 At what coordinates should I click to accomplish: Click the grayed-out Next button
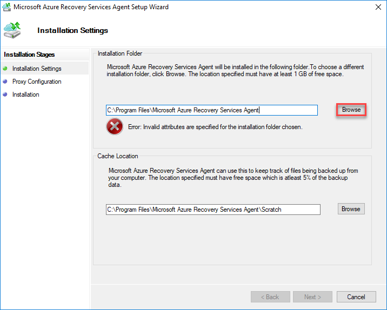(x=312, y=296)
